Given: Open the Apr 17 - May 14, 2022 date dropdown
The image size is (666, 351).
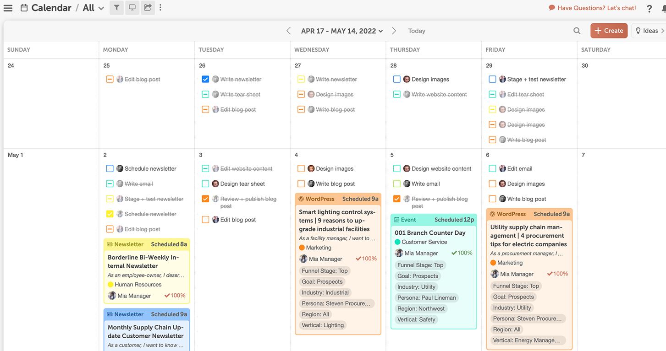Looking at the screenshot, I should [x=341, y=31].
